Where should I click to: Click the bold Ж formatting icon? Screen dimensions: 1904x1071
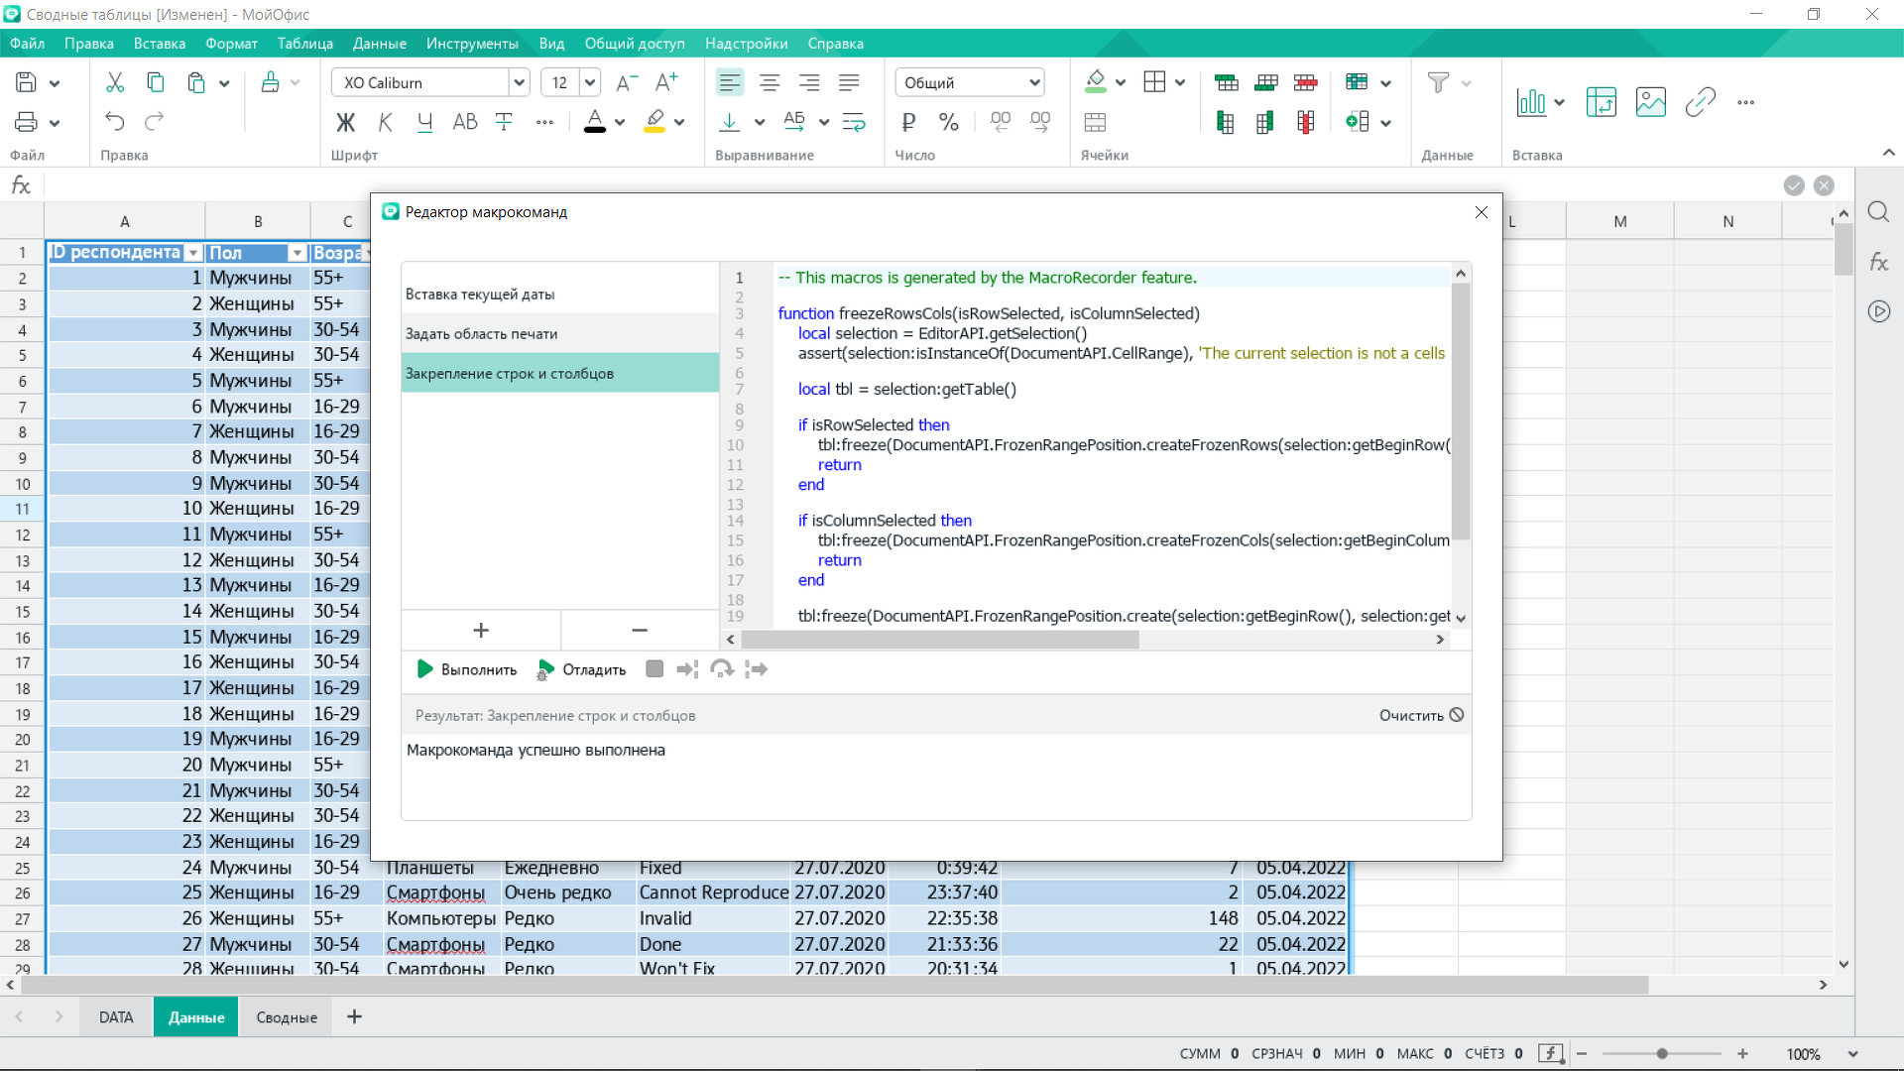point(345,122)
